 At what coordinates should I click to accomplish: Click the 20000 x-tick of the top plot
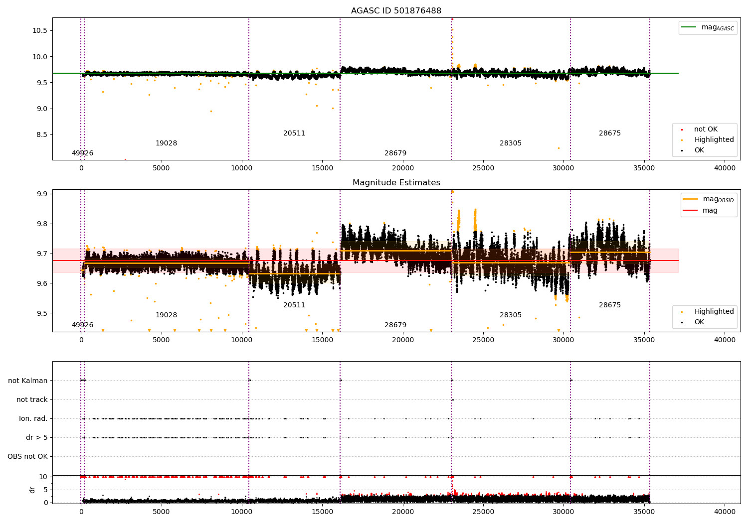[x=403, y=168]
